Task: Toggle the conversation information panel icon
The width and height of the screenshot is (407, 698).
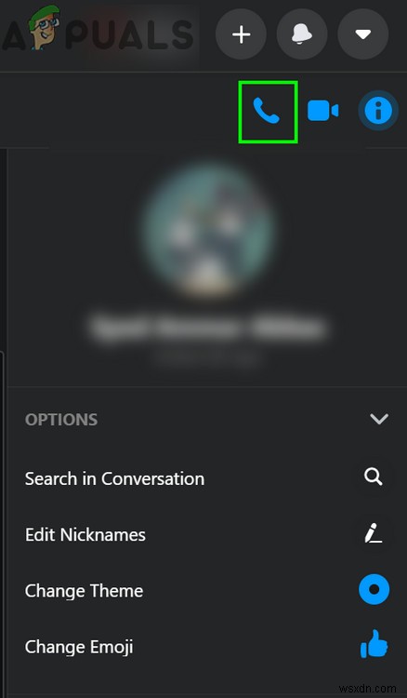Action: pos(378,111)
